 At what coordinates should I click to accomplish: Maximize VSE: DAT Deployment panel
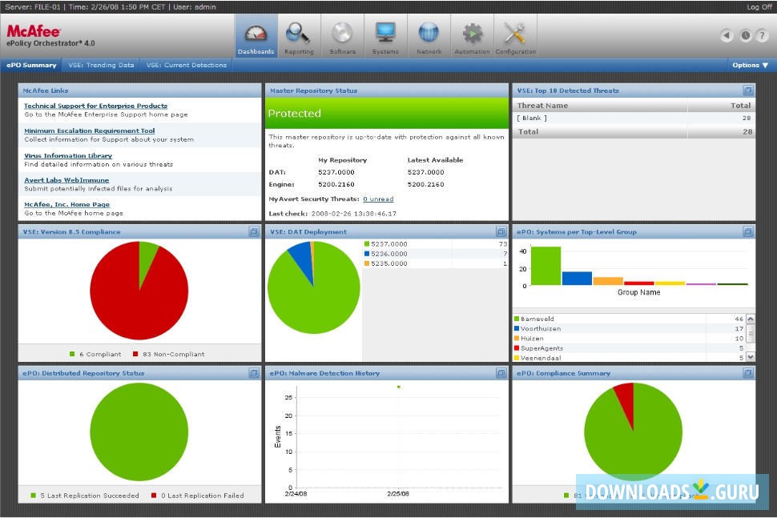point(501,231)
